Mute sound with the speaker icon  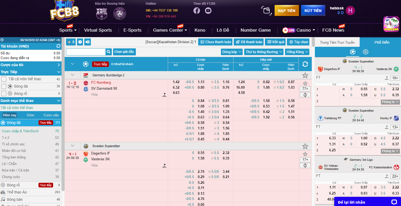tap(88, 42)
